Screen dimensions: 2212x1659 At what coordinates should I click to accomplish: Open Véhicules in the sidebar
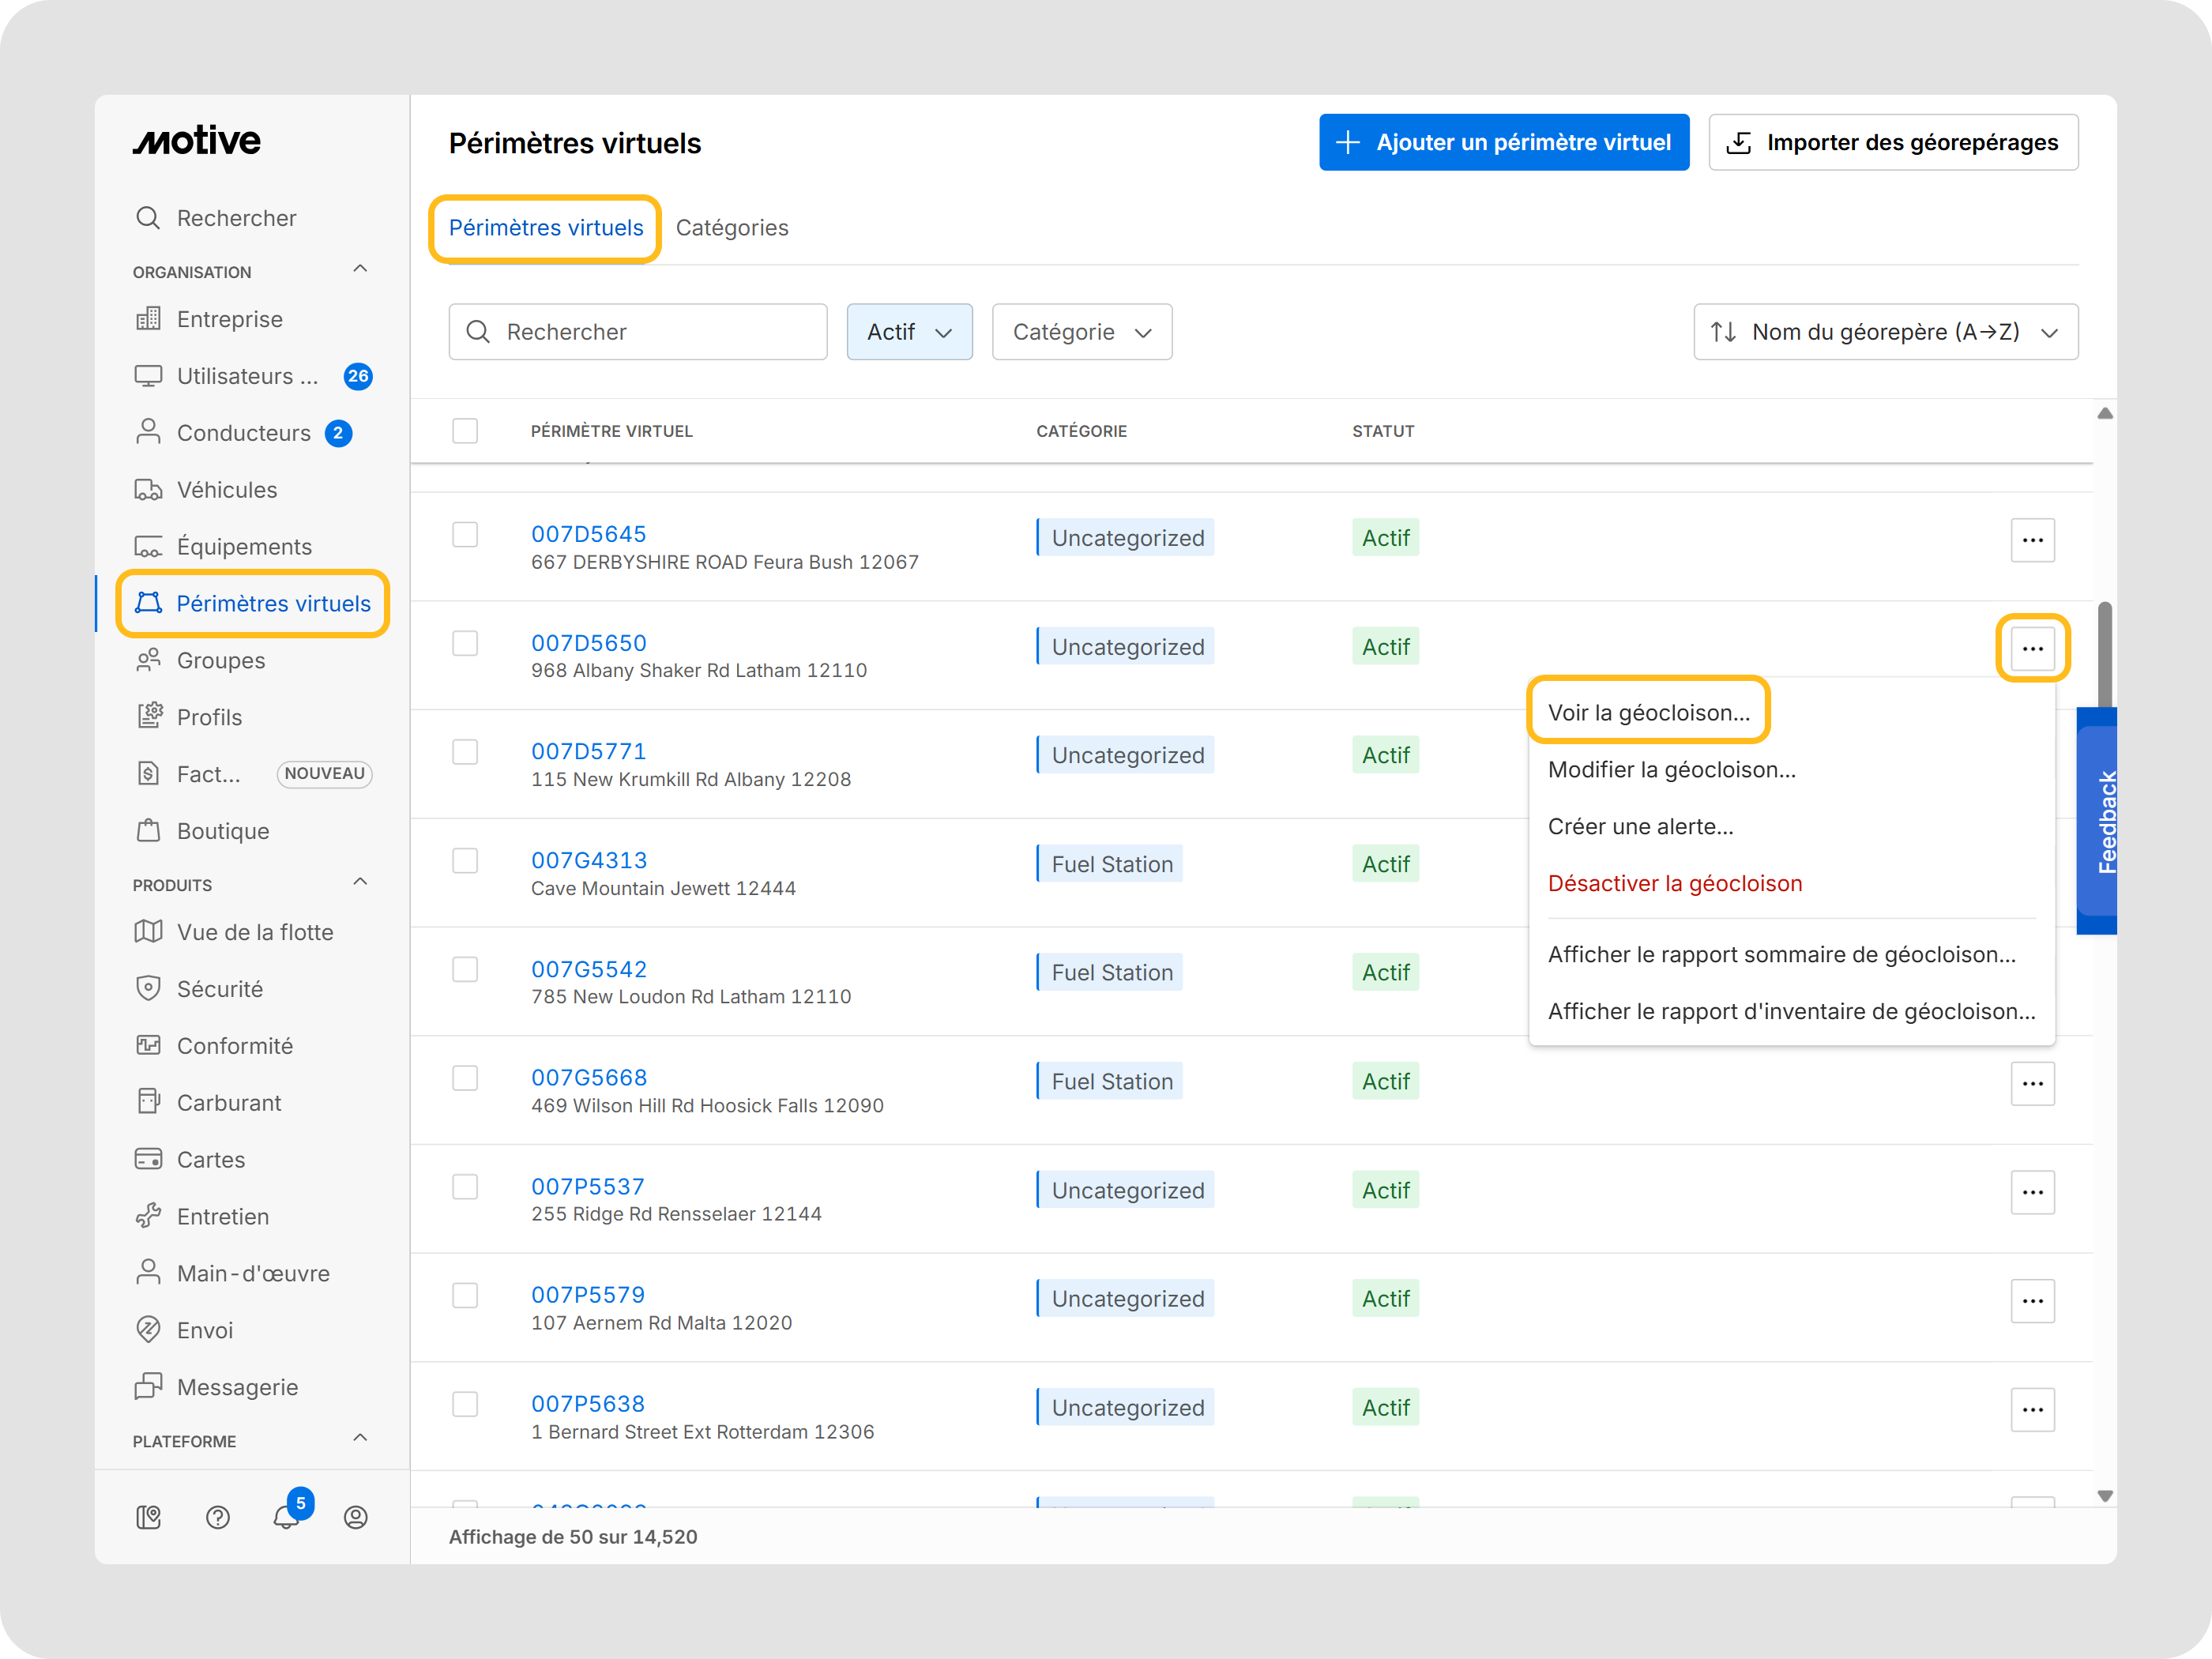pyautogui.click(x=226, y=490)
